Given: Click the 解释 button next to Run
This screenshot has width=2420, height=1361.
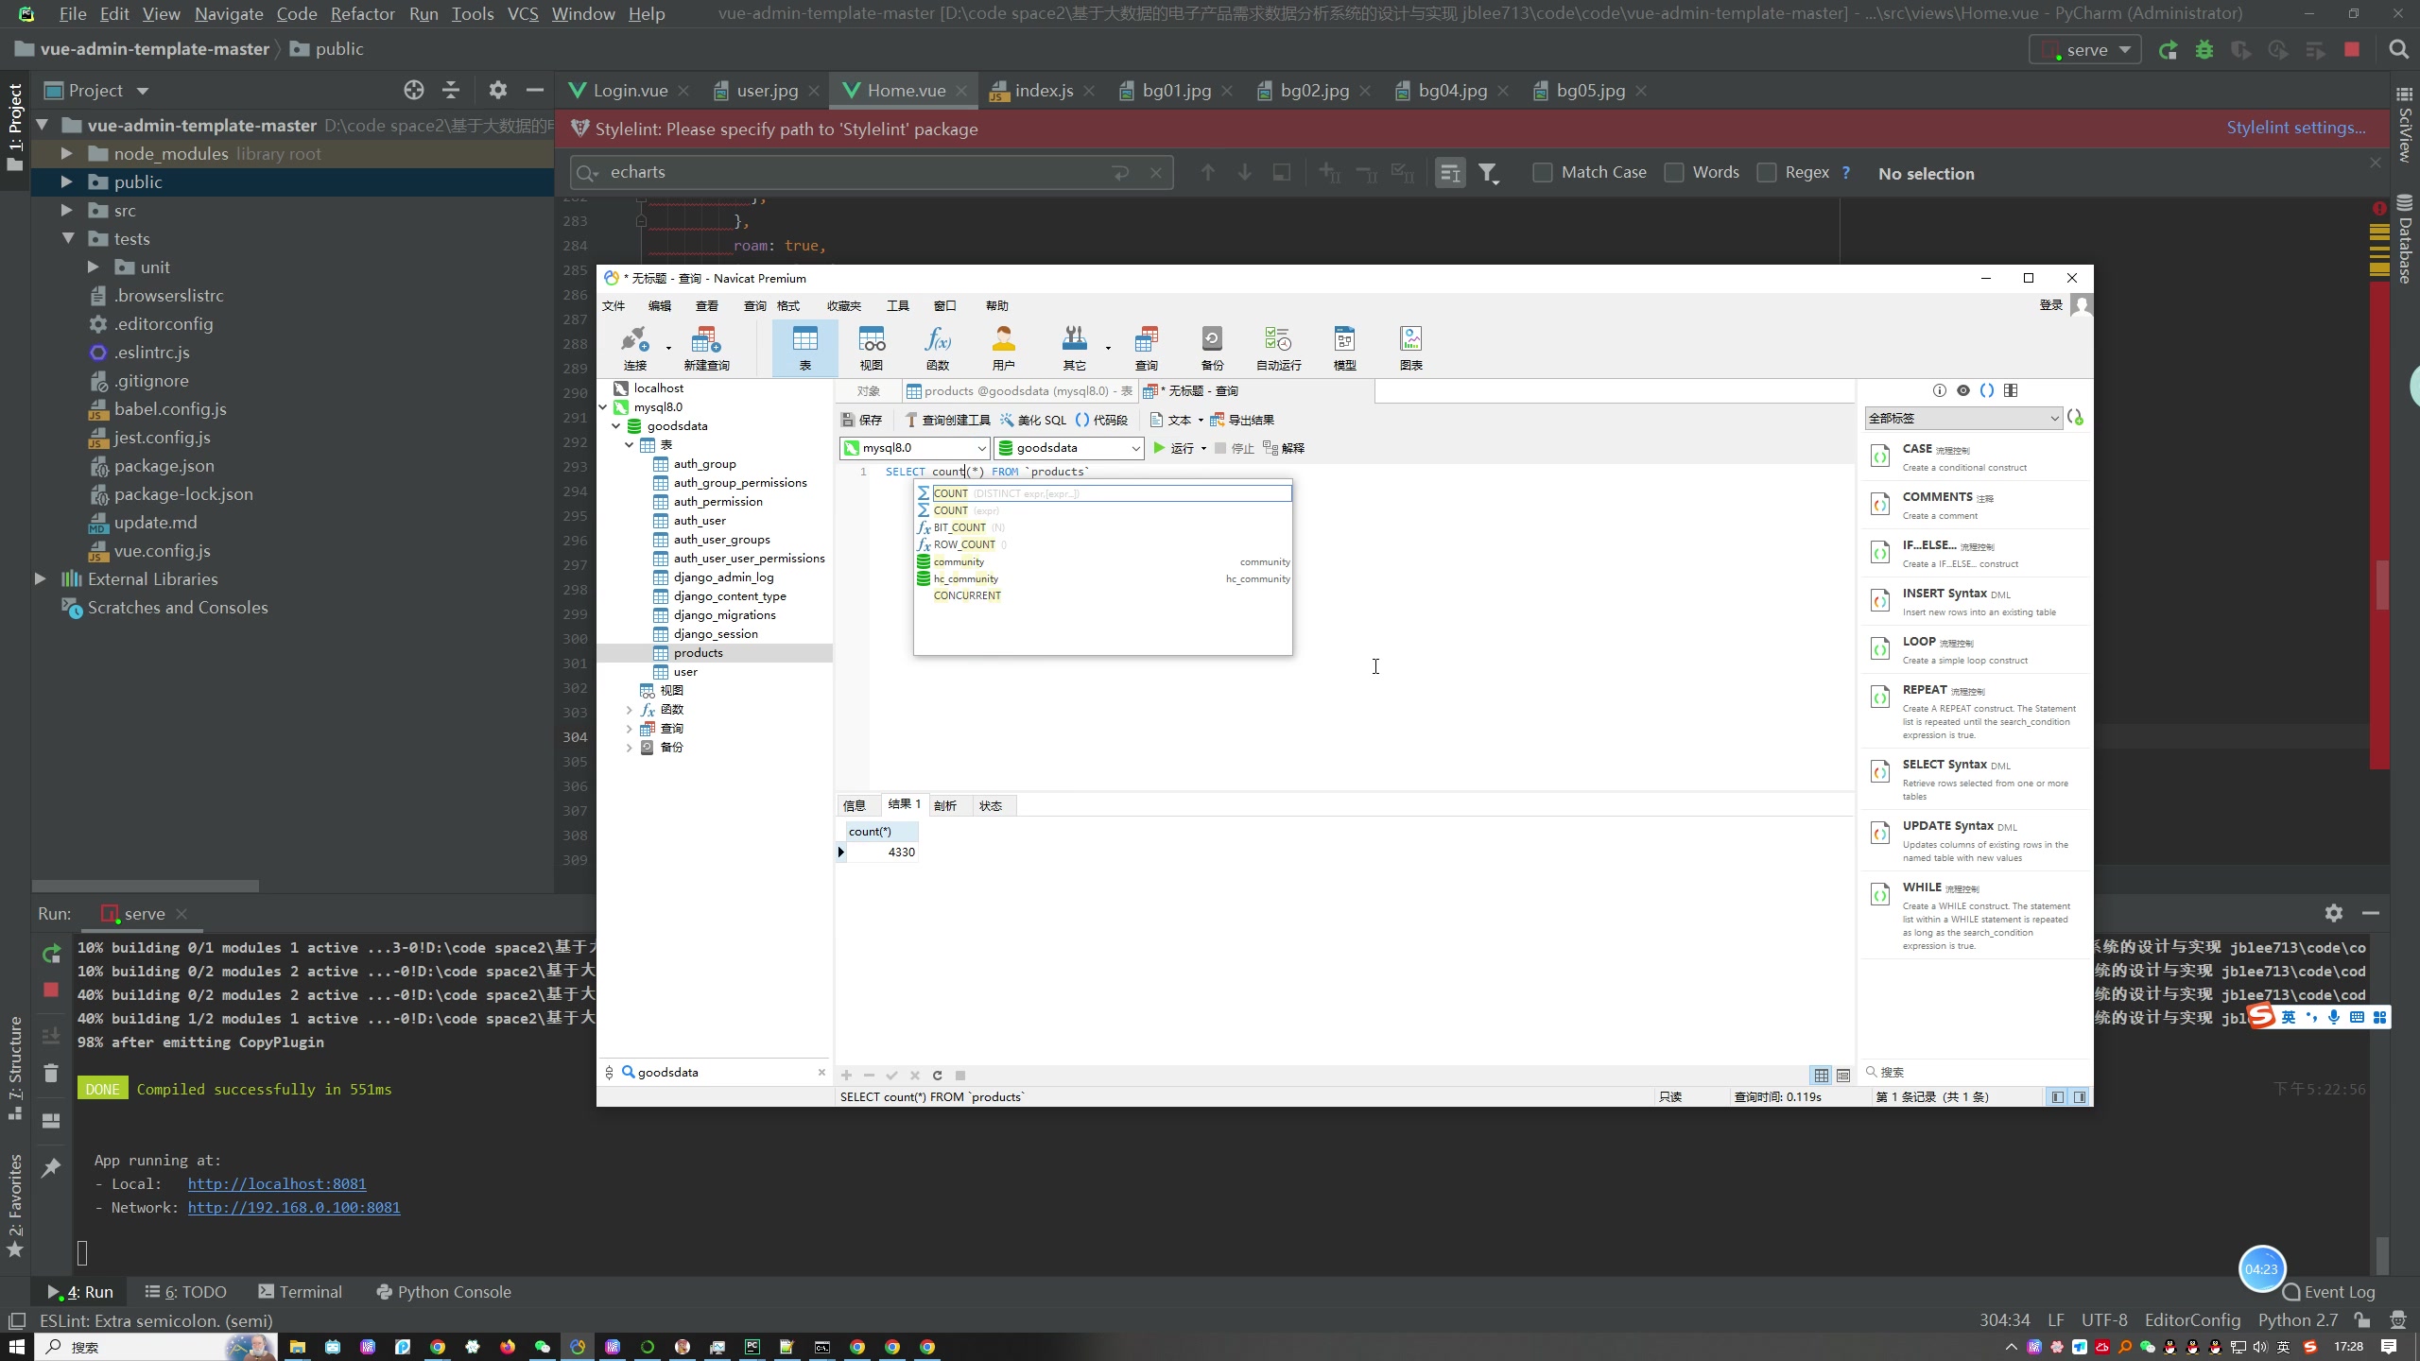Looking at the screenshot, I should [1293, 449].
